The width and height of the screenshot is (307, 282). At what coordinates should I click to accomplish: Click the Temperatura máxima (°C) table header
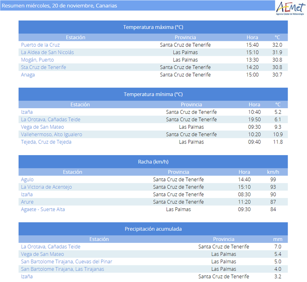tap(153, 27)
